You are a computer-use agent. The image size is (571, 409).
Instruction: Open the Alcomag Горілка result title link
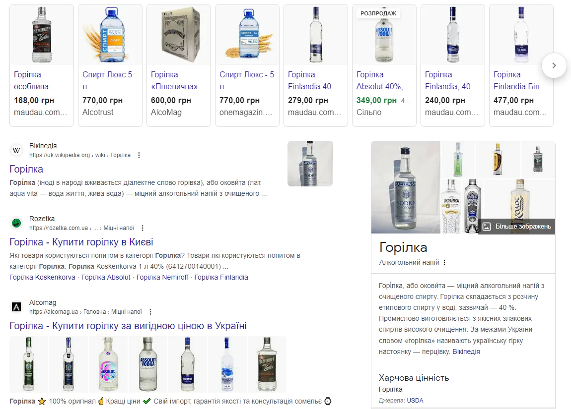(x=128, y=326)
